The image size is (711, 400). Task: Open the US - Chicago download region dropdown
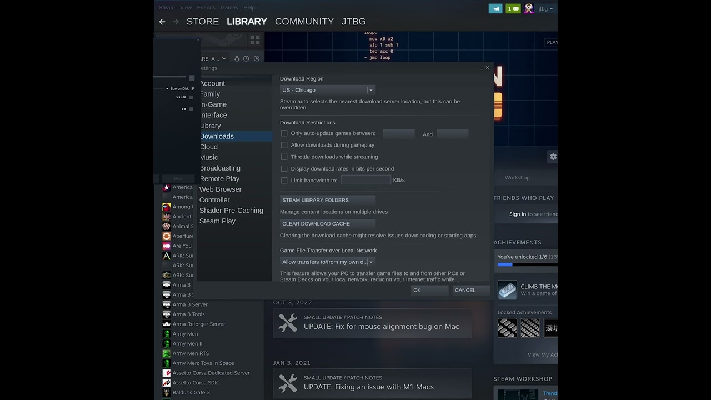coord(327,90)
